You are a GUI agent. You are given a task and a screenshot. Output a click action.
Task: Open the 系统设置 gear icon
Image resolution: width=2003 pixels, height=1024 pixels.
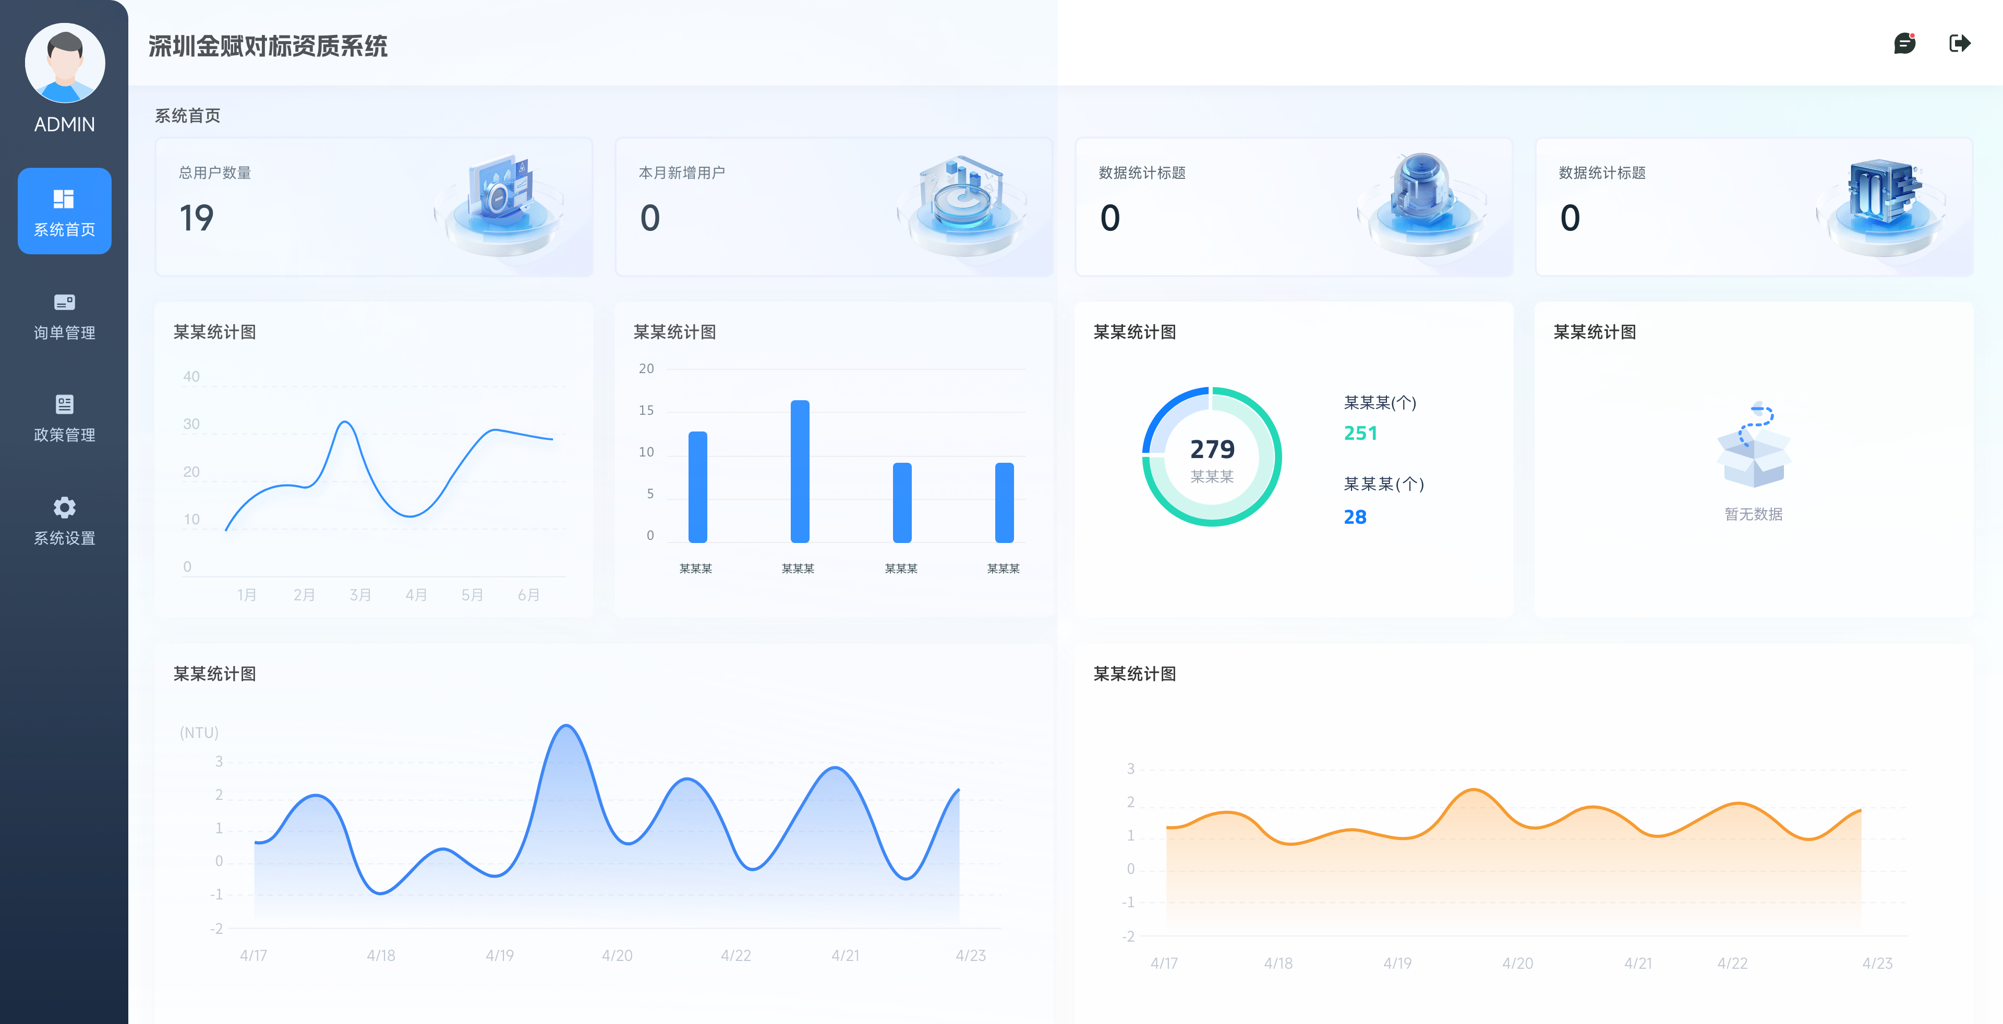64,508
